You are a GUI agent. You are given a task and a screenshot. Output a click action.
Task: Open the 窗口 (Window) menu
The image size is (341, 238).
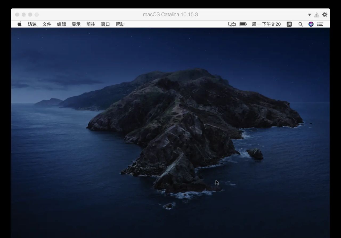(105, 24)
